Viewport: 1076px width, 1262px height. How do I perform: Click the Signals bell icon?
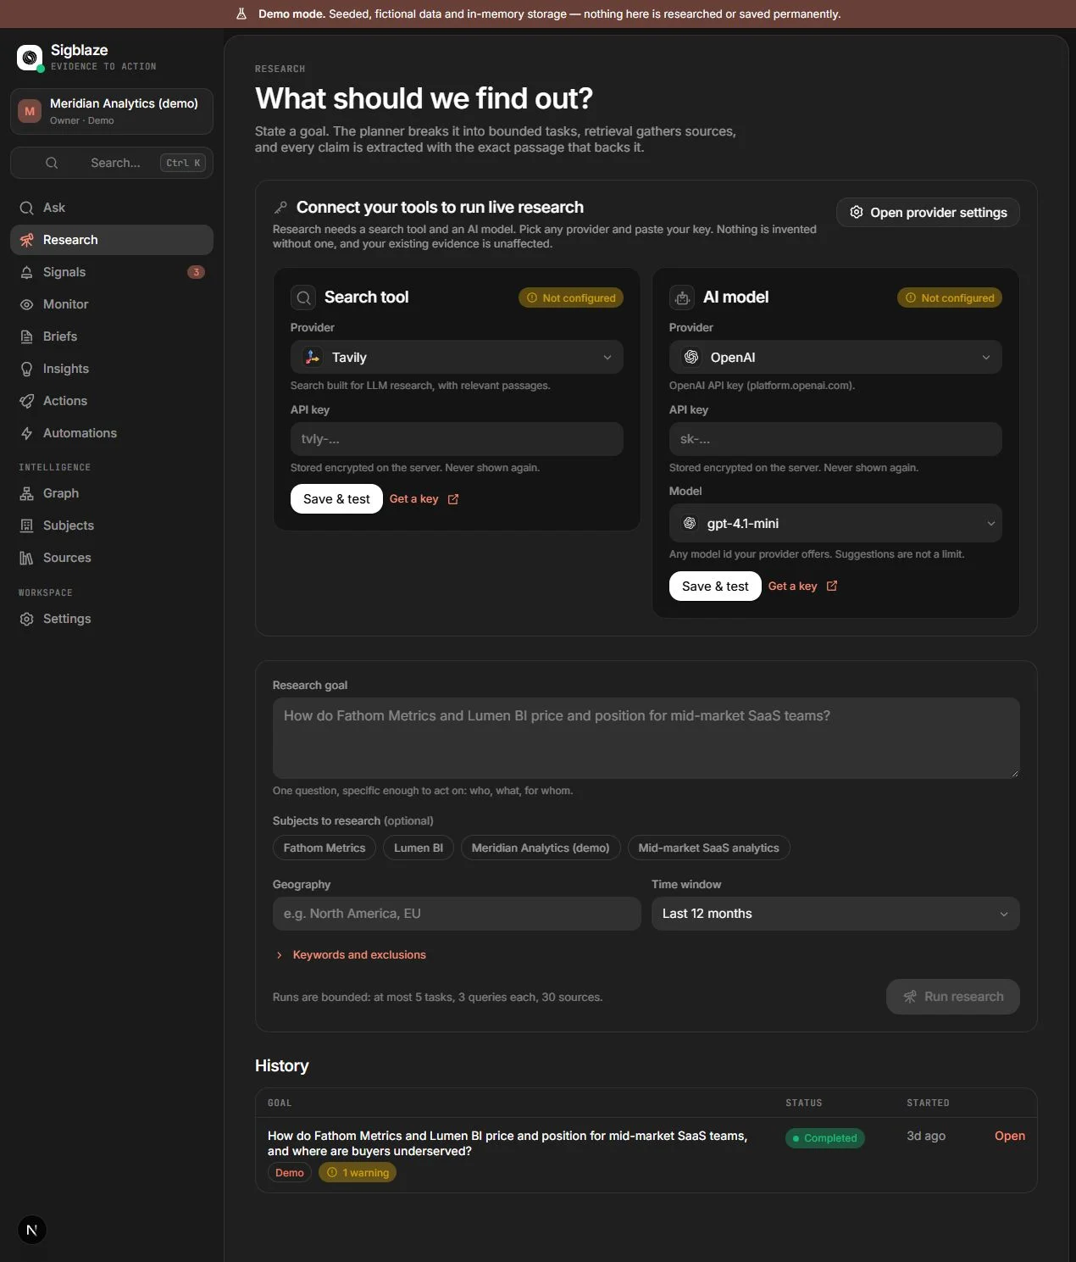click(x=27, y=272)
